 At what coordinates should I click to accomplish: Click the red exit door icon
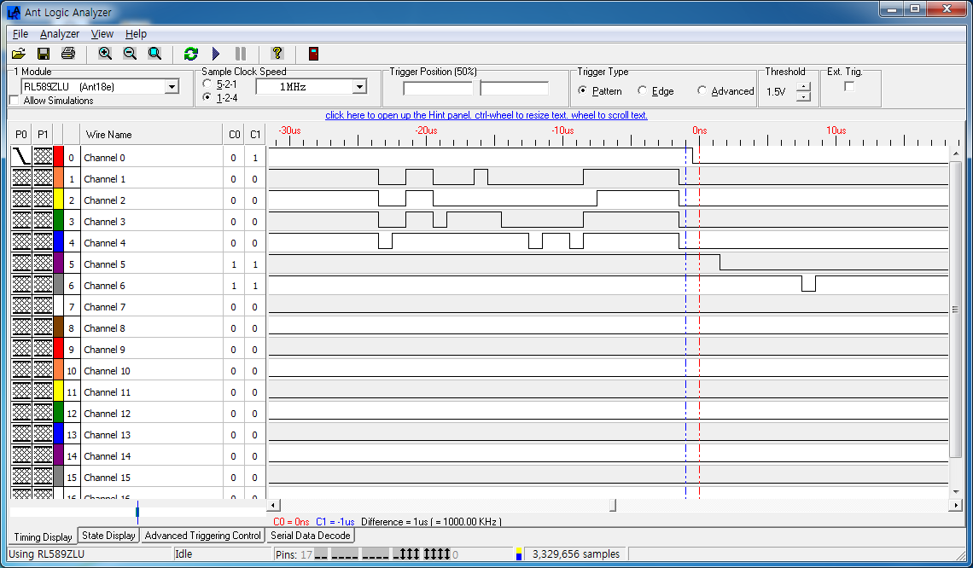pyautogui.click(x=314, y=54)
